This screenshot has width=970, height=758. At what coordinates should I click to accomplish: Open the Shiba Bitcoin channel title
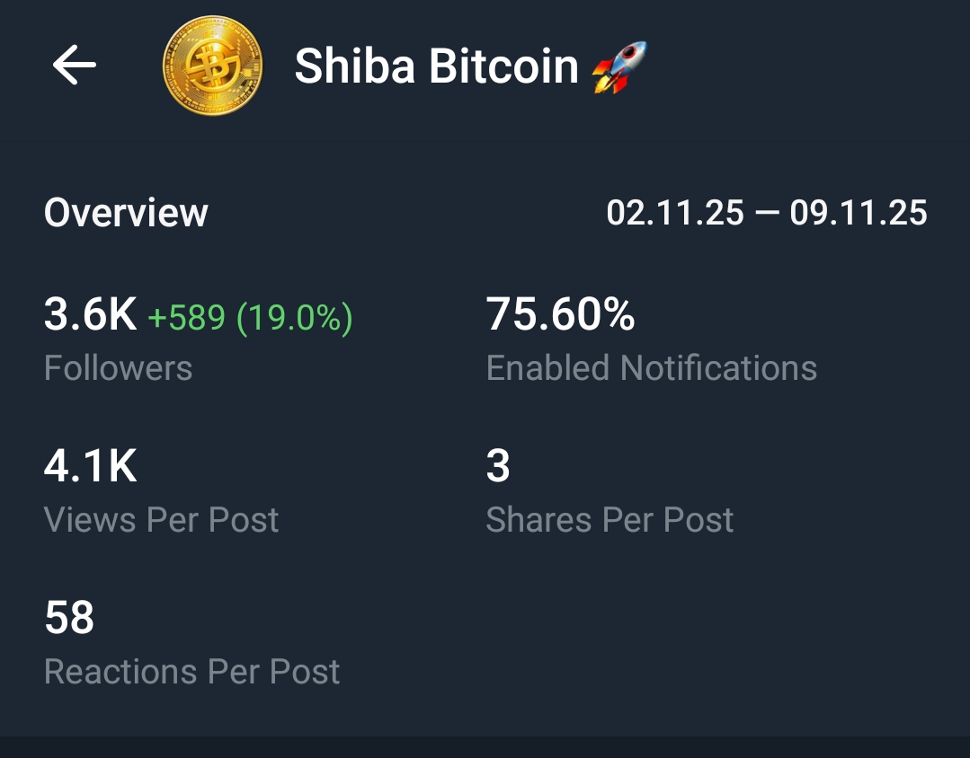tap(436, 66)
